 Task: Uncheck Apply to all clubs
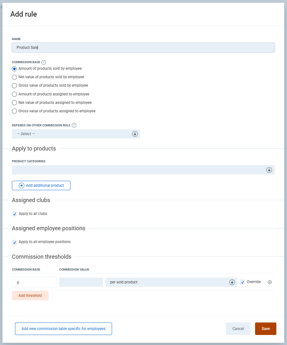coord(15,214)
